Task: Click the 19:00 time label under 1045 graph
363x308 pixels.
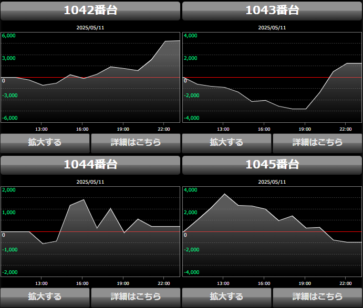Action: 305,283
